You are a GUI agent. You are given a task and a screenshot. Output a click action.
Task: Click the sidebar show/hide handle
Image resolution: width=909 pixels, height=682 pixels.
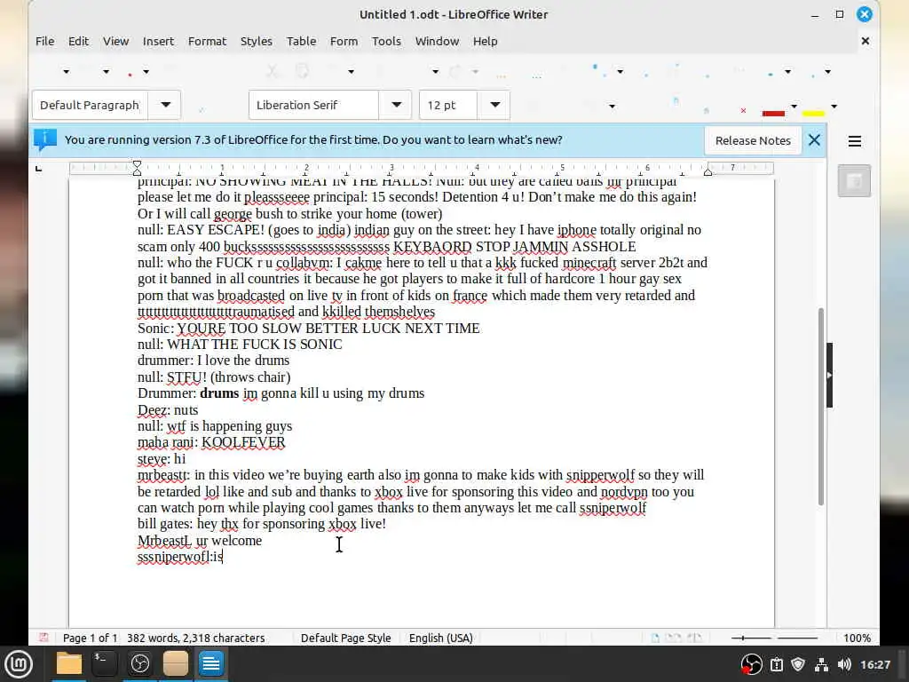click(830, 376)
